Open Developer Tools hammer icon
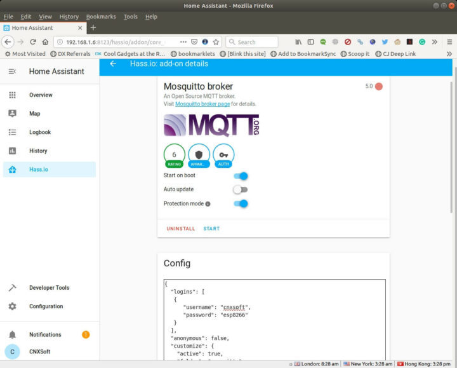Image resolution: width=457 pixels, height=368 pixels. point(12,287)
